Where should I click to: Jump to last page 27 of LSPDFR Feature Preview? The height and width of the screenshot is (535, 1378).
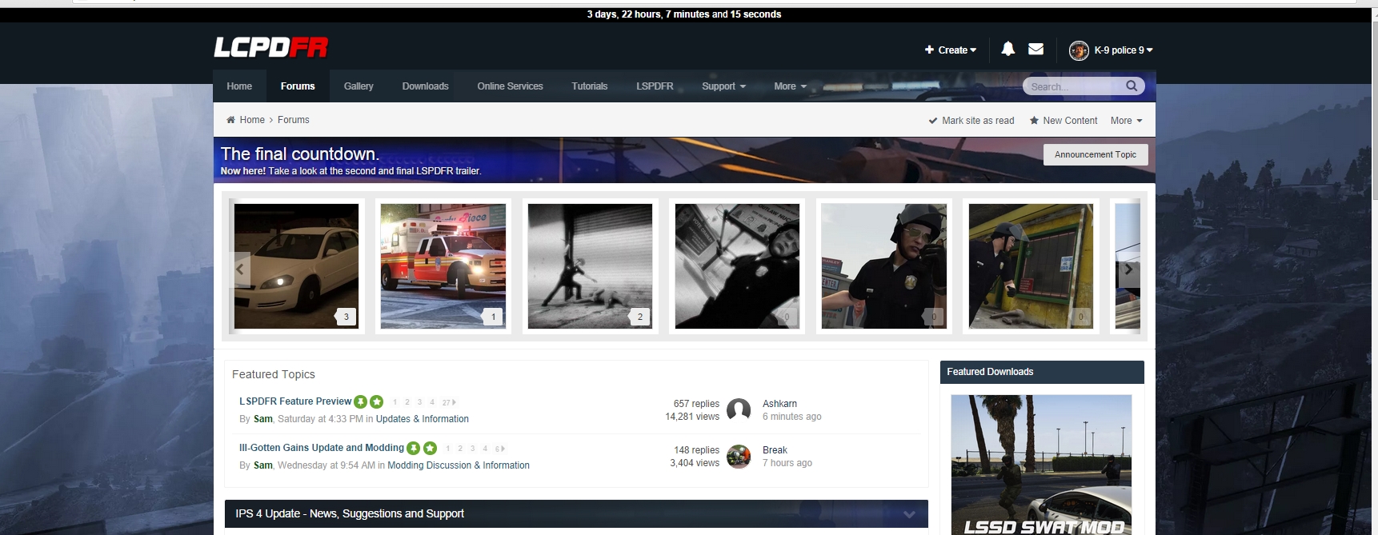click(448, 402)
